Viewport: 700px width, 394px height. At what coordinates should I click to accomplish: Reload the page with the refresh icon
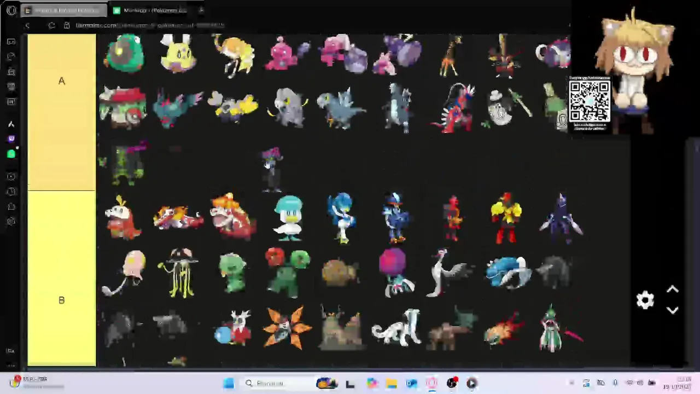[x=51, y=25]
